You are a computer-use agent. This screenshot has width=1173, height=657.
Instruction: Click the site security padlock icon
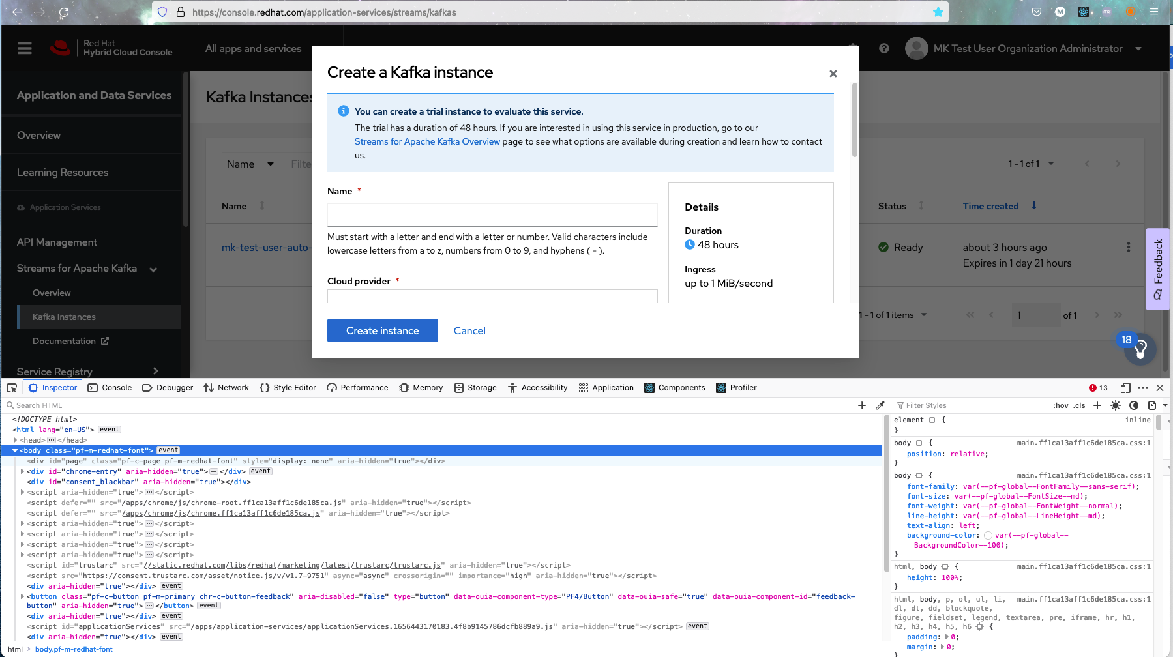coord(181,12)
